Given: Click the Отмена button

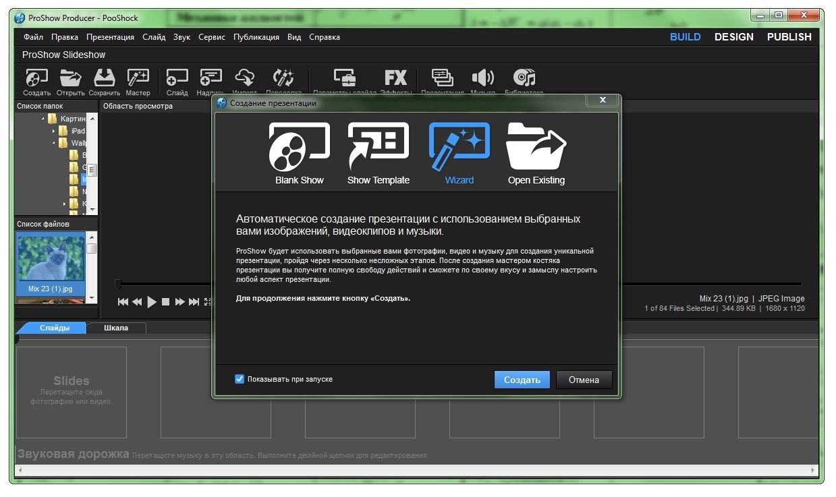Looking at the screenshot, I should point(584,380).
